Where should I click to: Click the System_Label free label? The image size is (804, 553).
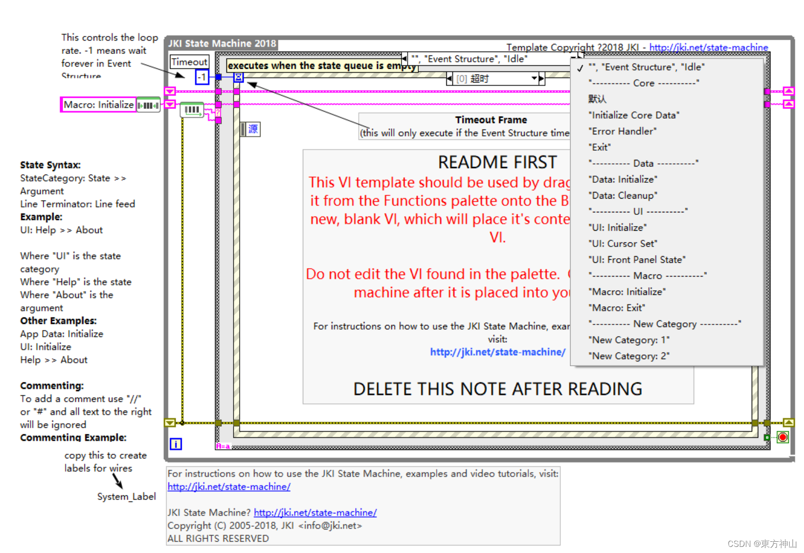coord(127,496)
